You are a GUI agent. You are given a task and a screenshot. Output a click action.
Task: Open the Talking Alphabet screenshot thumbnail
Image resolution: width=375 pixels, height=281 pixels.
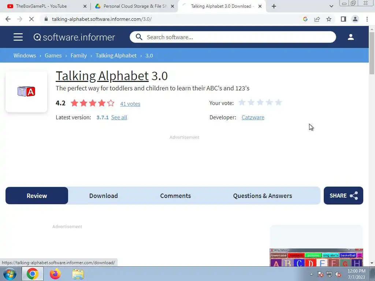tap(316, 257)
